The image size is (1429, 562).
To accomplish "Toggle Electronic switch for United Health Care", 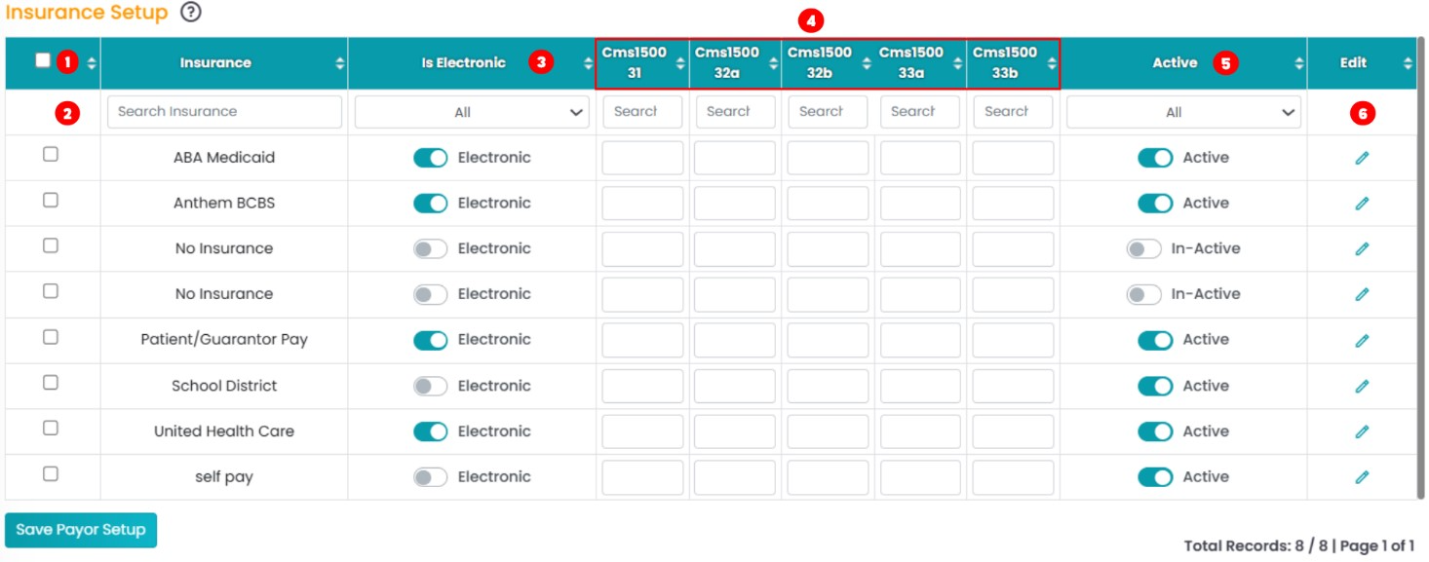I will 430,431.
